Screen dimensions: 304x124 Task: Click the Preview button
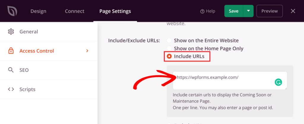(x=270, y=11)
